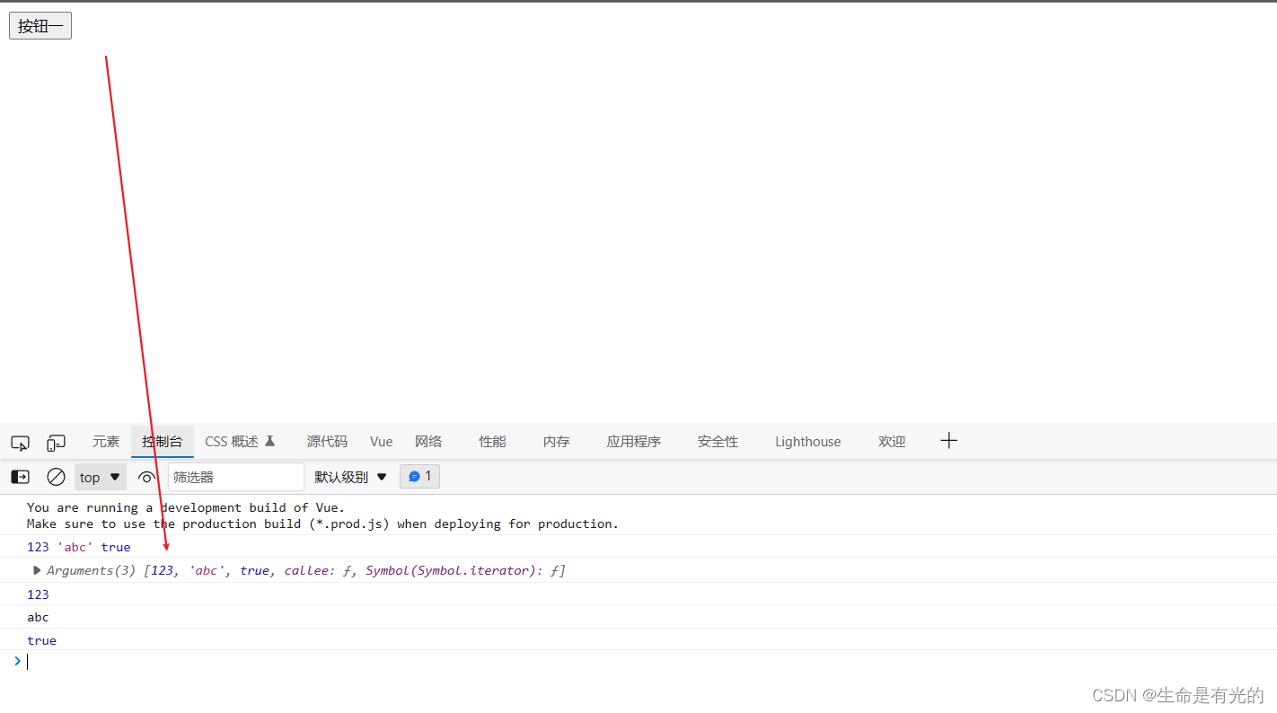Open the 欢迎 tab
This screenshot has height=713, width=1277.
click(892, 442)
